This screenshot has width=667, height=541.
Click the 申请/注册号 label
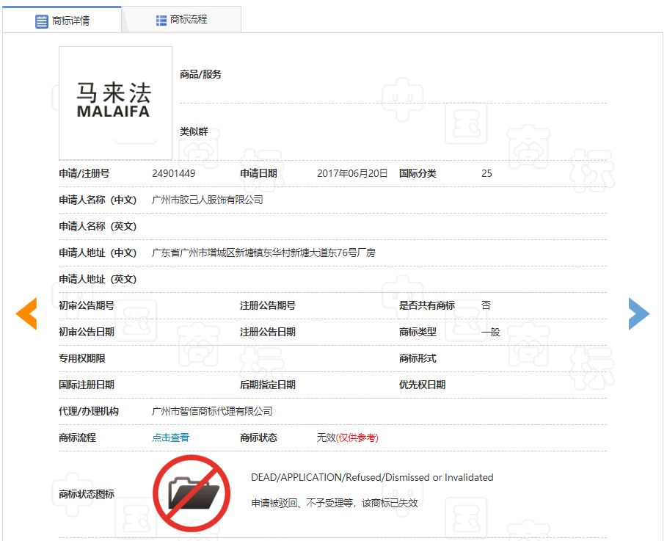pos(84,173)
